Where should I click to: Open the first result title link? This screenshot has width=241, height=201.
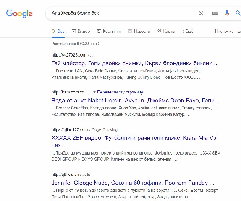135,64
